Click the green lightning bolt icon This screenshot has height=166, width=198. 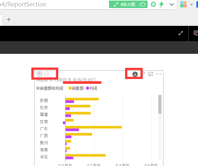tap(162, 4)
